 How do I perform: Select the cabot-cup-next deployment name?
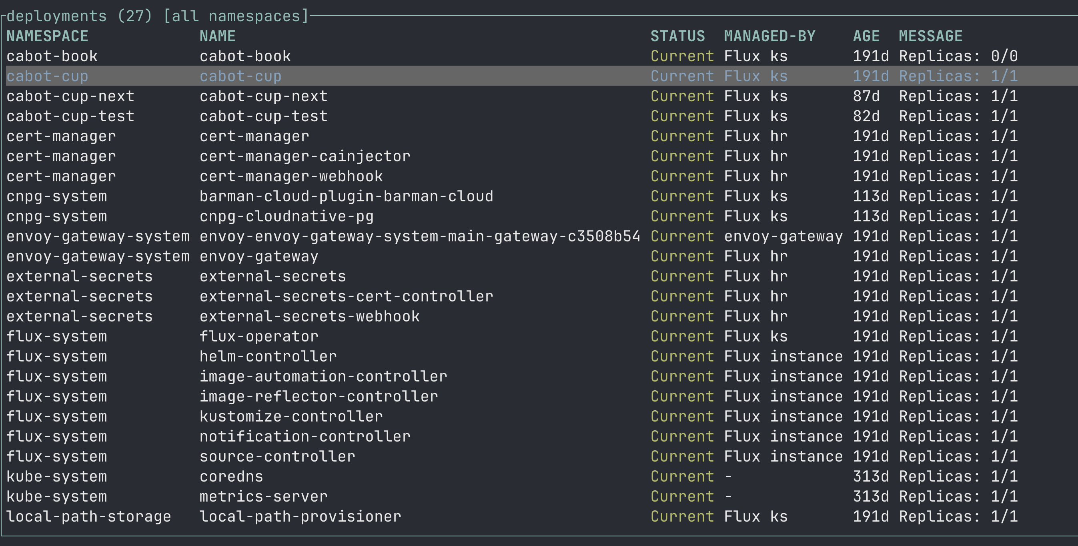pyautogui.click(x=264, y=96)
